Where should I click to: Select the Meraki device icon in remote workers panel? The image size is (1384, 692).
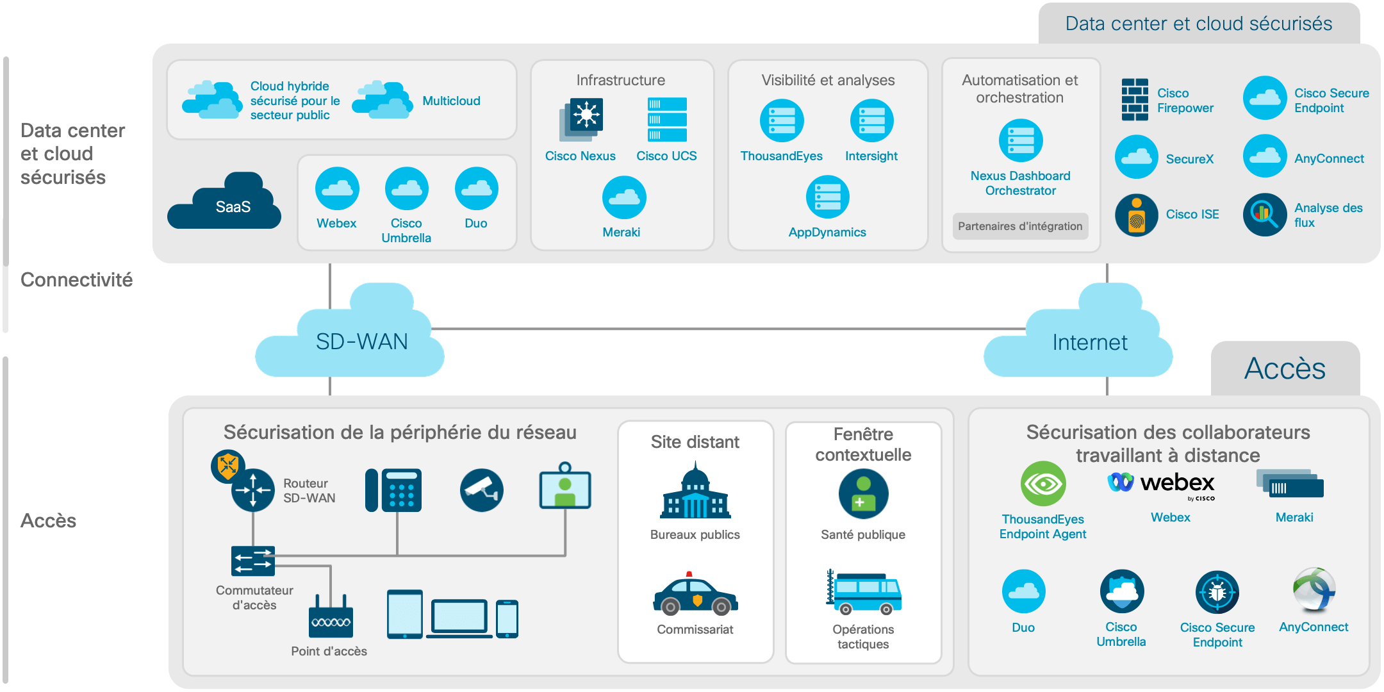[1290, 484]
